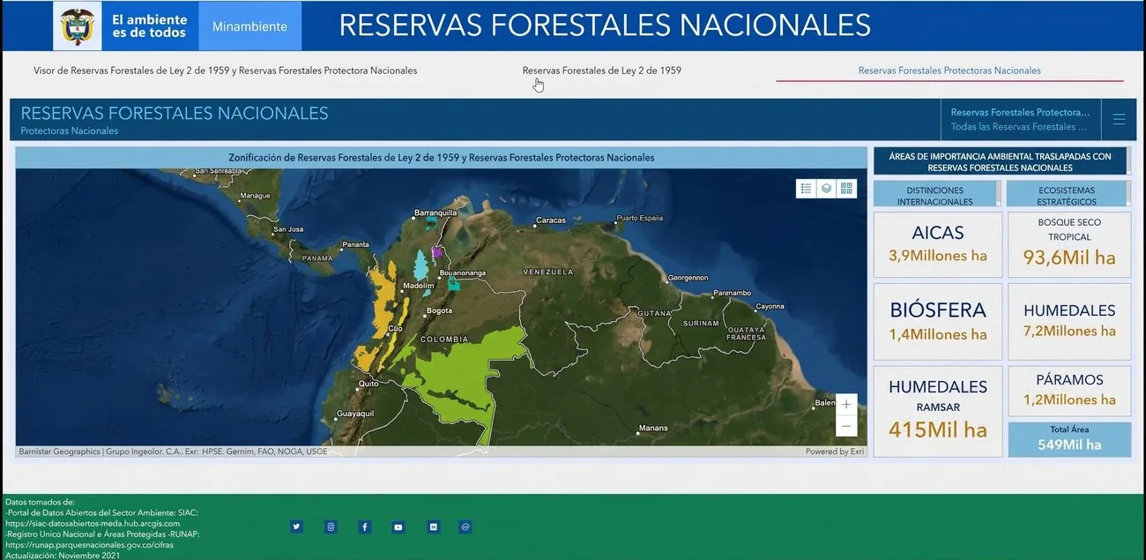Open the YouTube icon in footer
1146x560 pixels.
click(x=398, y=526)
